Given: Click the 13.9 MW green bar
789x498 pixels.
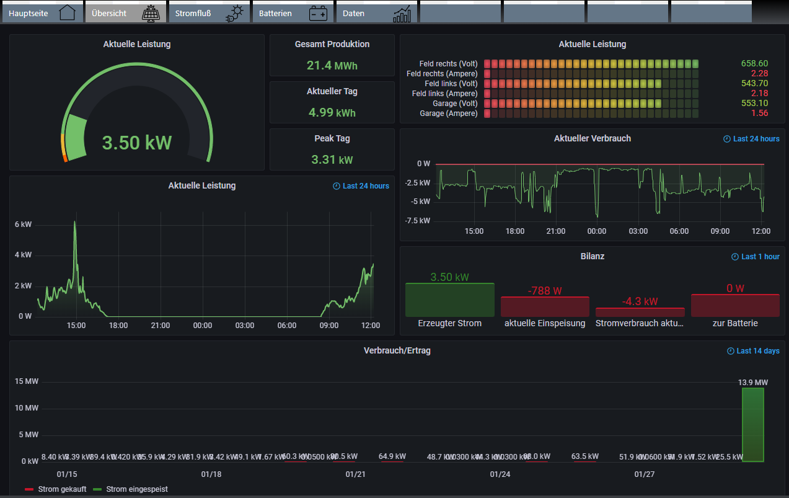Looking at the screenshot, I should 753,425.
